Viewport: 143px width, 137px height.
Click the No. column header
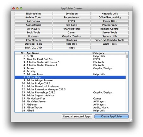[x=21, y=53]
